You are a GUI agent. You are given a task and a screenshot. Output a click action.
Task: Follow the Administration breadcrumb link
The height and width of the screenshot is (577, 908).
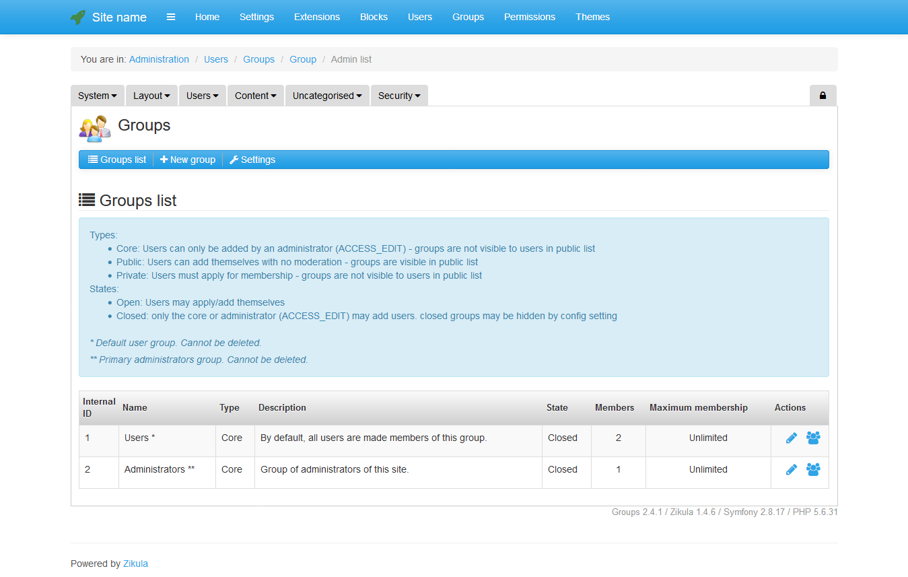159,59
